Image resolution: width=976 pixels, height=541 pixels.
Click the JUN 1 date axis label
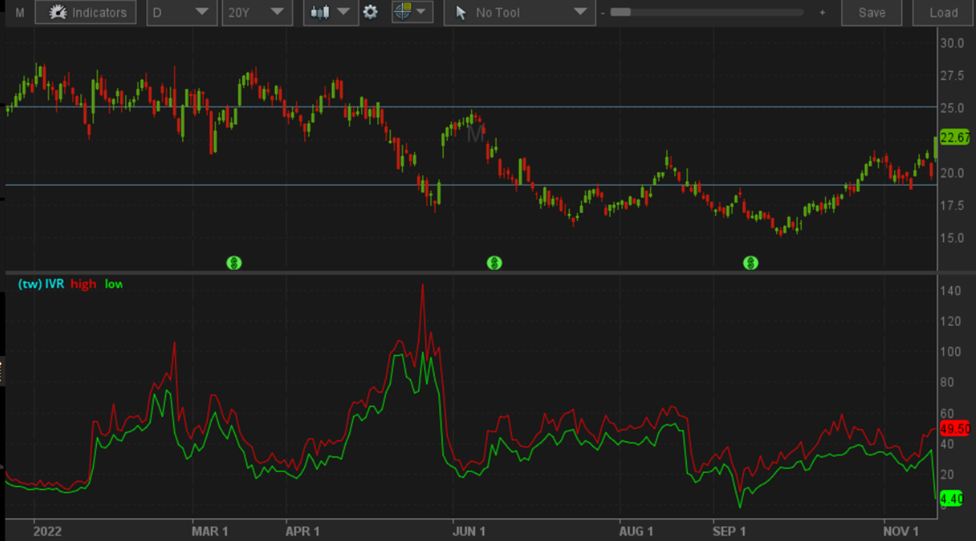tap(469, 531)
